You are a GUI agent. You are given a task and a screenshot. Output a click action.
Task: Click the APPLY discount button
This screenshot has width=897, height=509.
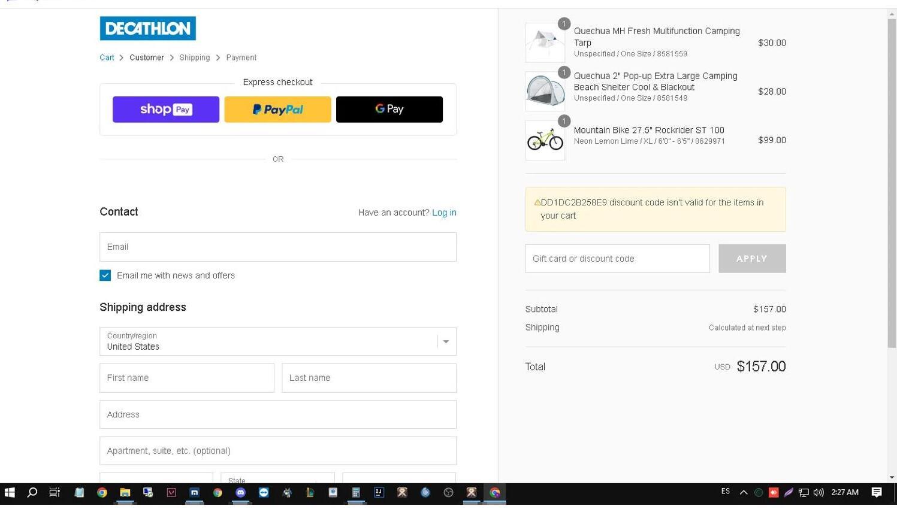pyautogui.click(x=752, y=259)
